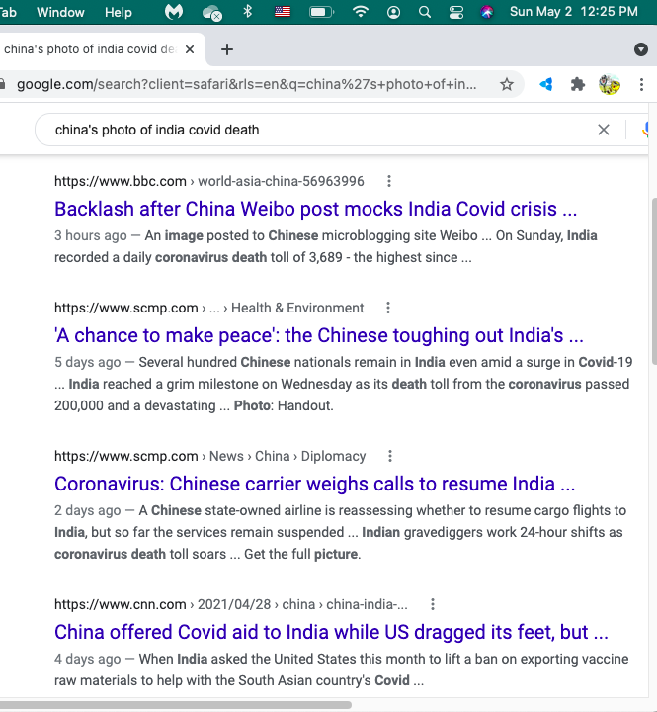Open options menu for CNN result
Screen dimensions: 657x712
[433, 604]
